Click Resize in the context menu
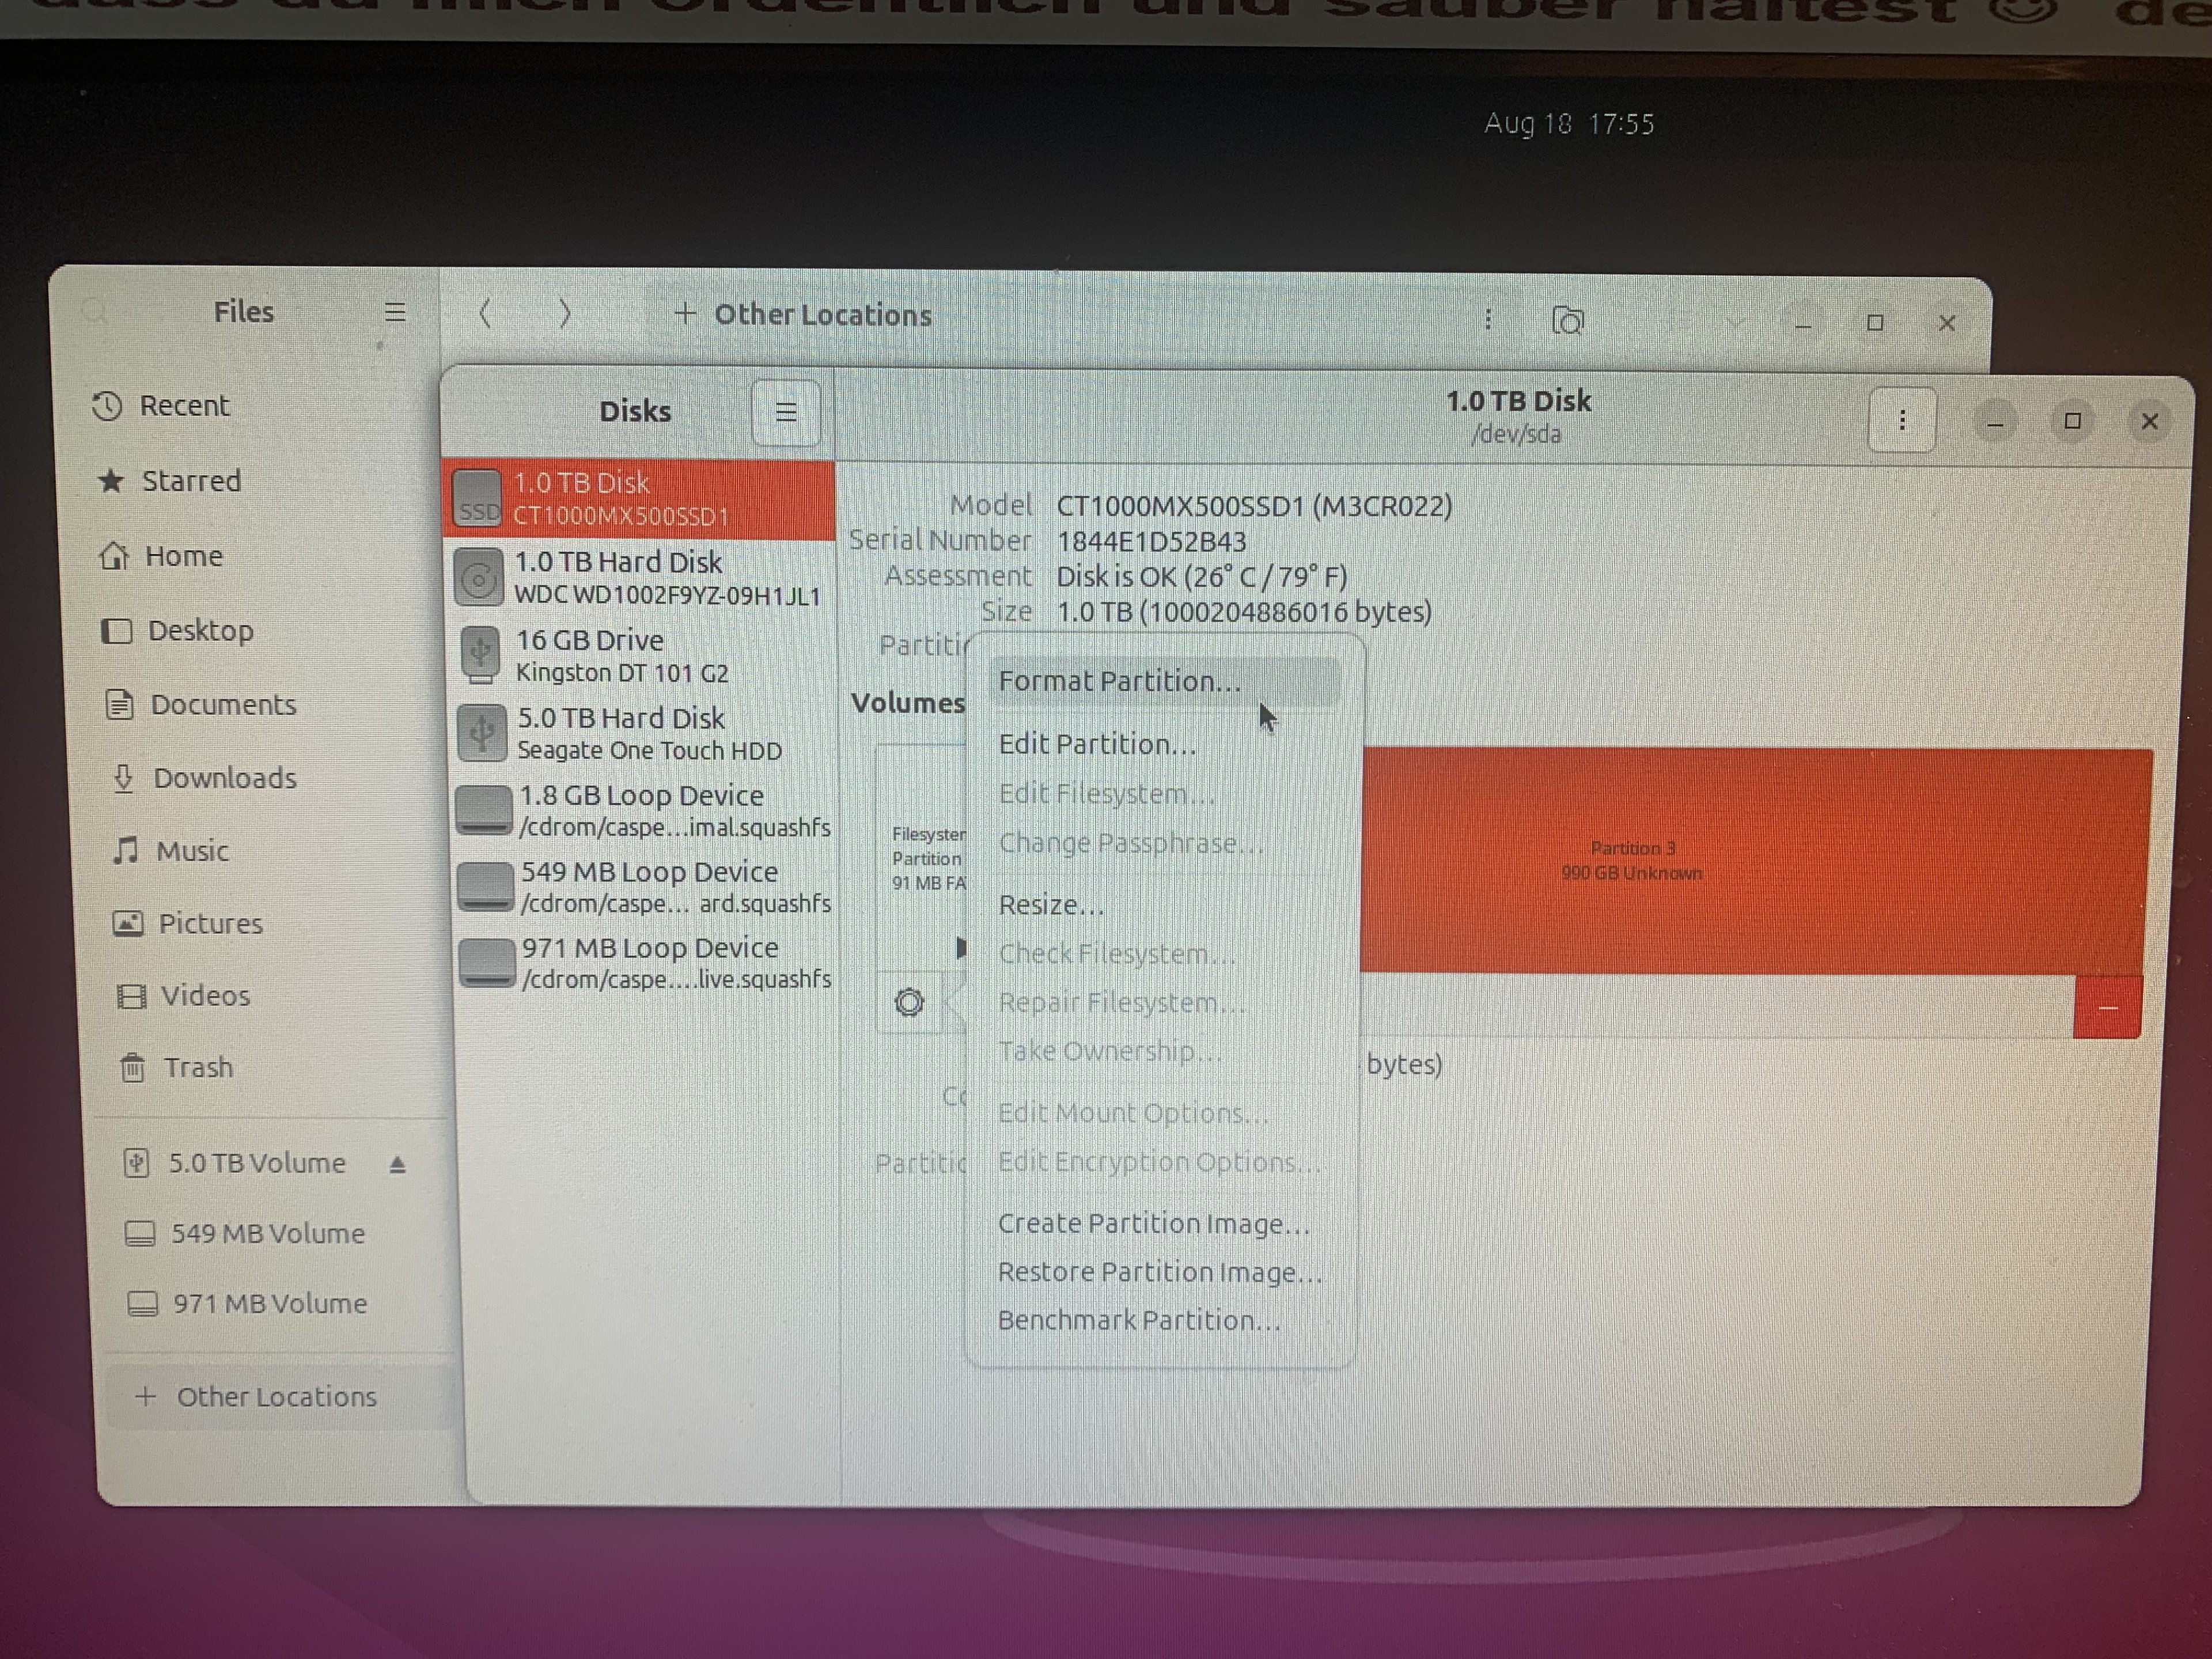 tap(1051, 906)
